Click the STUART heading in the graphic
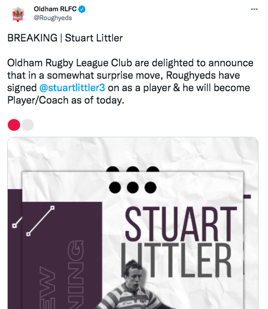The width and height of the screenshot is (268, 309). tap(181, 224)
